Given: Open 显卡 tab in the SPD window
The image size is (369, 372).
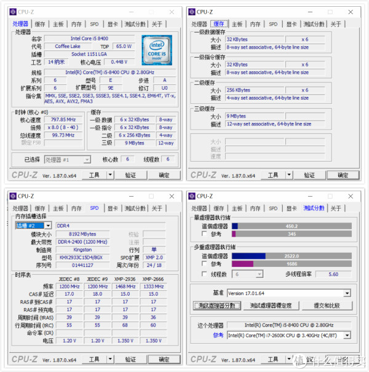Looking at the screenshot, I should 113,208.
